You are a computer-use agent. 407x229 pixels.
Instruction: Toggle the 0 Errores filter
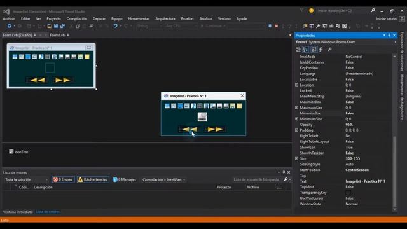63,179
